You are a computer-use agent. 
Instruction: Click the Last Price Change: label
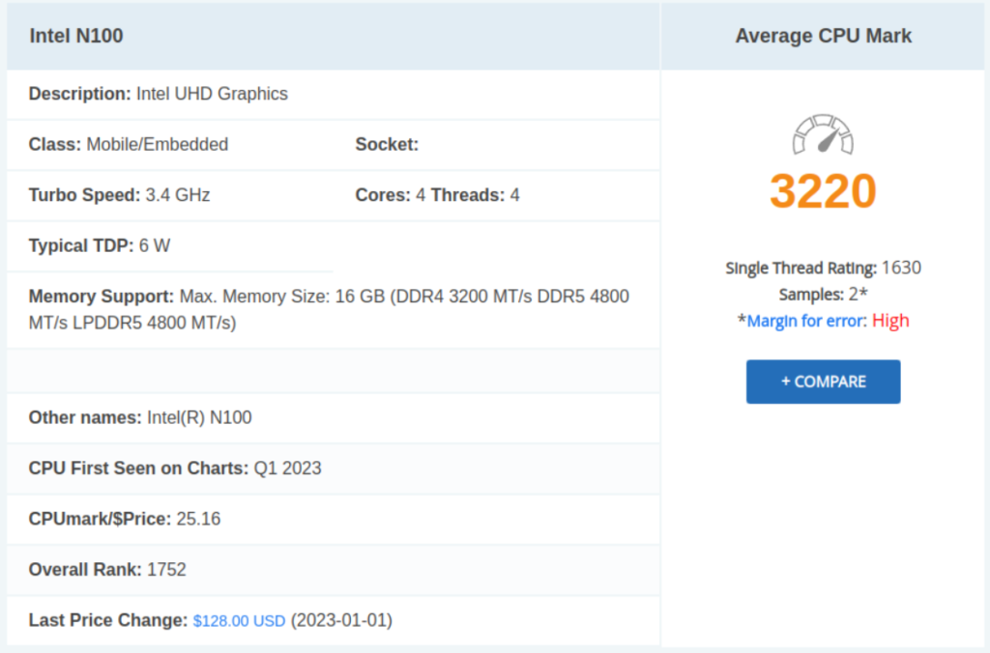tap(108, 621)
